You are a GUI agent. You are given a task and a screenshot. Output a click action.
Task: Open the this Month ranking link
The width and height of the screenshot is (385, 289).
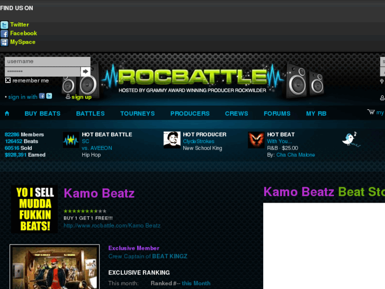pos(196,283)
